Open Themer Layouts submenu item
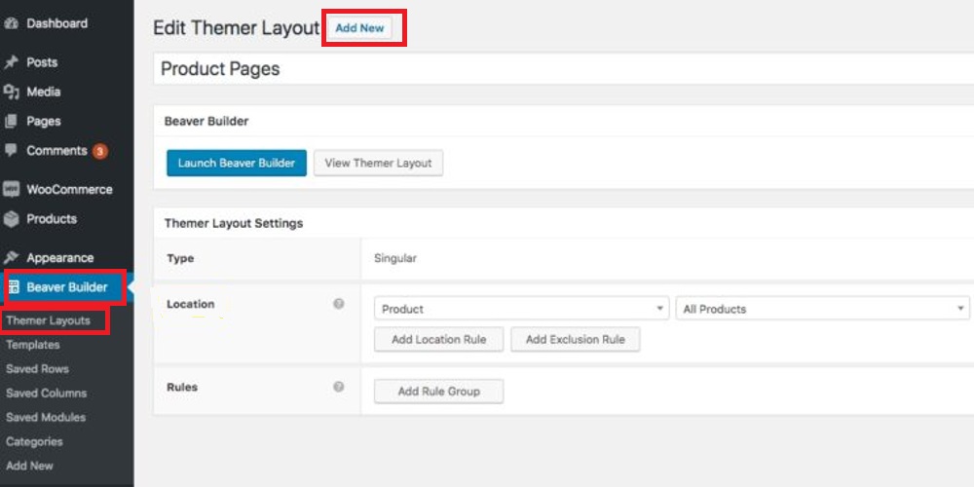The height and width of the screenshot is (487, 974). click(49, 320)
